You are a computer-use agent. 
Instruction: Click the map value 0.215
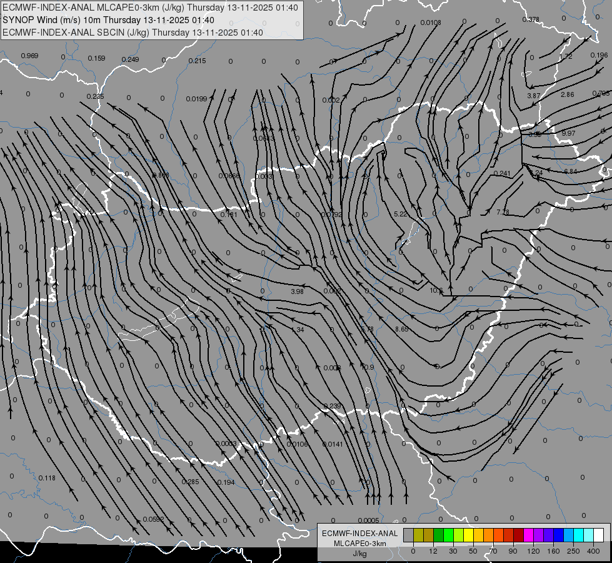[197, 61]
